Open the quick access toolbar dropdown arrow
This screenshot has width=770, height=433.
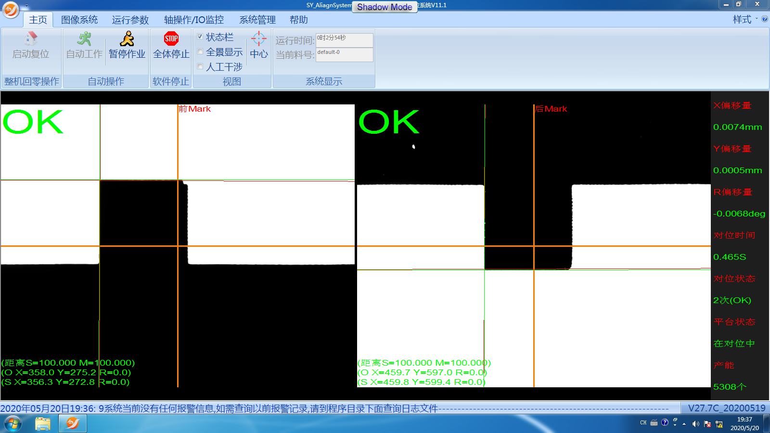pos(26,6)
